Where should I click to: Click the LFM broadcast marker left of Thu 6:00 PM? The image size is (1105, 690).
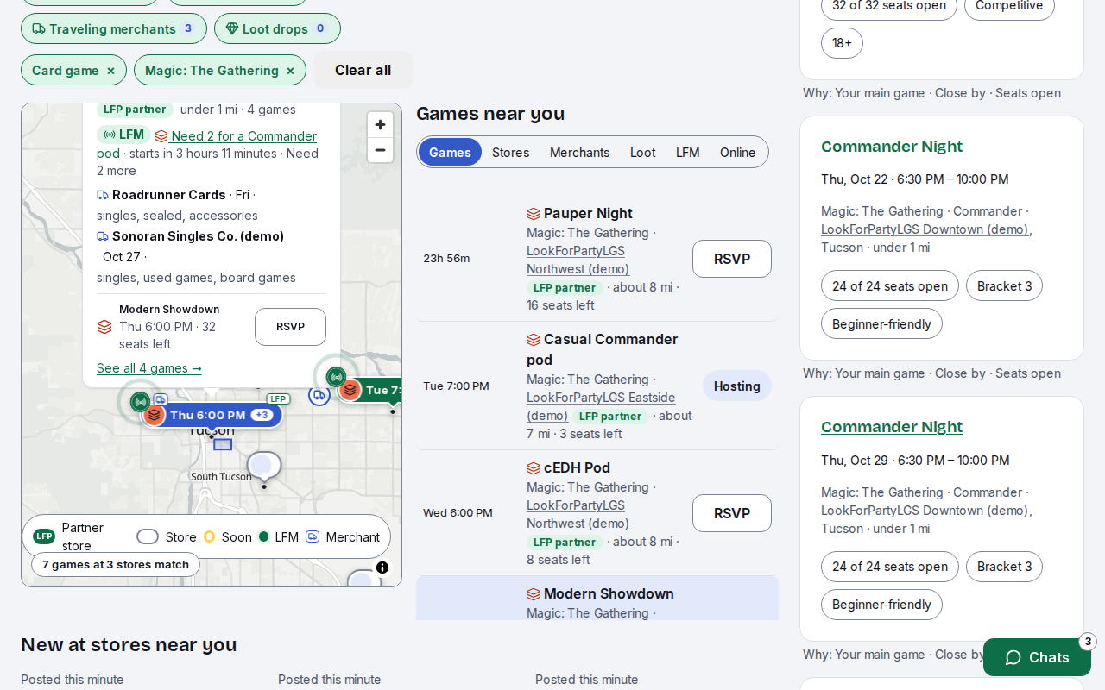pyautogui.click(x=140, y=401)
